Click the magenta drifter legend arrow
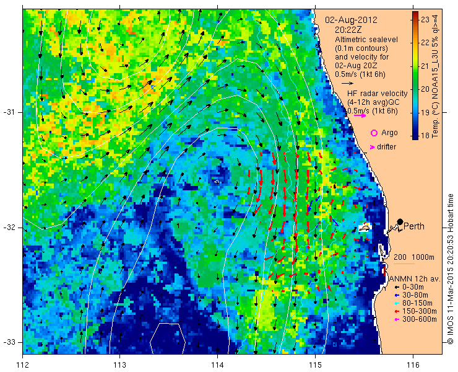The width and height of the screenshot is (458, 372). 372,147
